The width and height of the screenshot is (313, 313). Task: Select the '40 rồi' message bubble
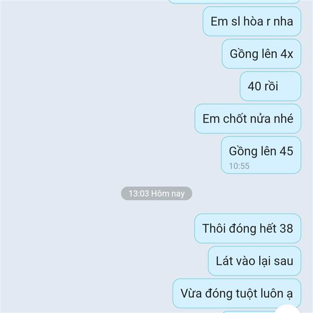270,86
